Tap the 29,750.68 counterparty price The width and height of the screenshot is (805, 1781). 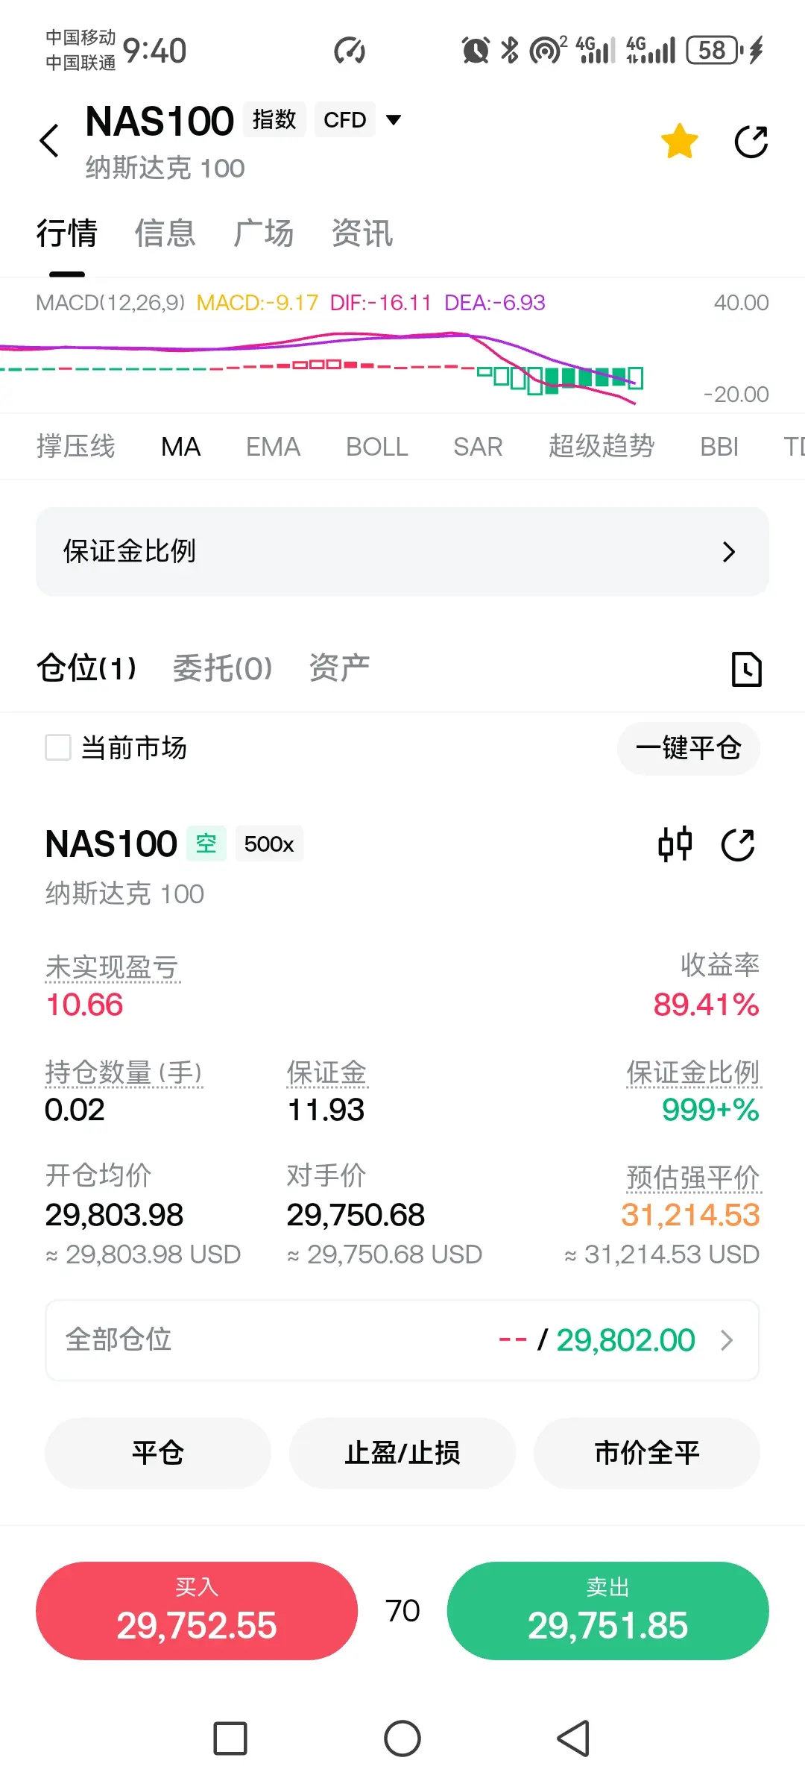(356, 1215)
